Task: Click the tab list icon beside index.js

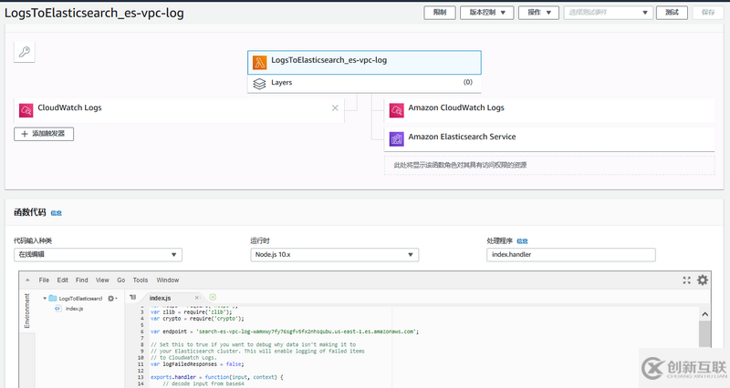Action: pyautogui.click(x=132, y=298)
